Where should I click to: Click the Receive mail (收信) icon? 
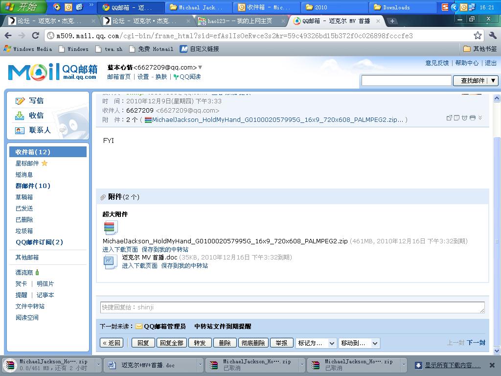click(x=20, y=116)
